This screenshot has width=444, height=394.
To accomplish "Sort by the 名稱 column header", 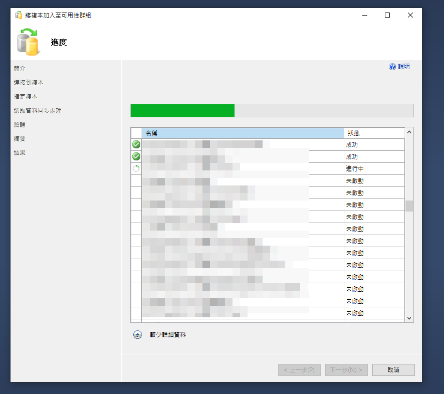I will pos(243,133).
